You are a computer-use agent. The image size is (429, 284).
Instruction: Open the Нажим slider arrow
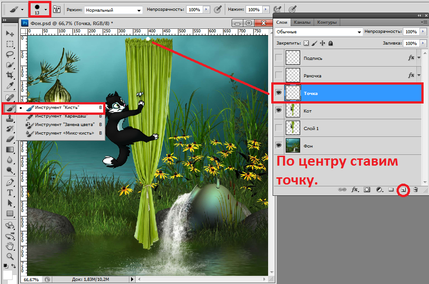(266, 9)
